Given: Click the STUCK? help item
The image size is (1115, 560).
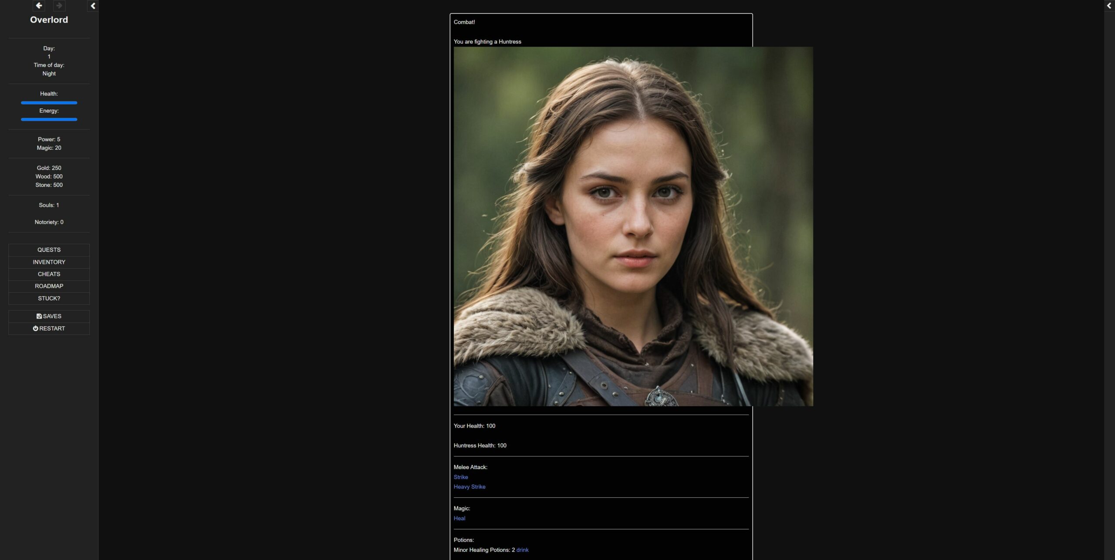Looking at the screenshot, I should [49, 298].
